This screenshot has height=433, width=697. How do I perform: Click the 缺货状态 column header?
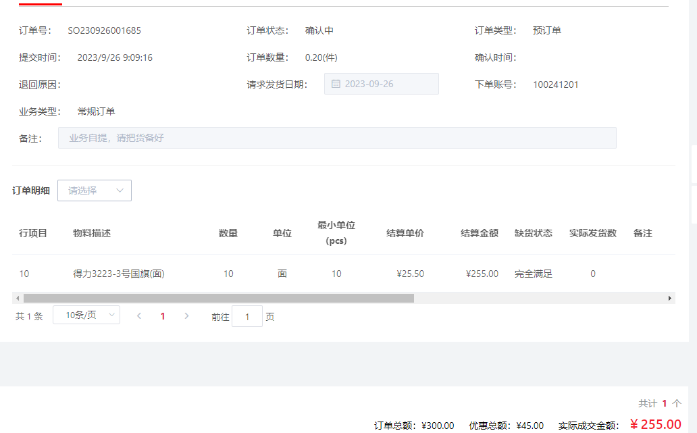tap(534, 233)
